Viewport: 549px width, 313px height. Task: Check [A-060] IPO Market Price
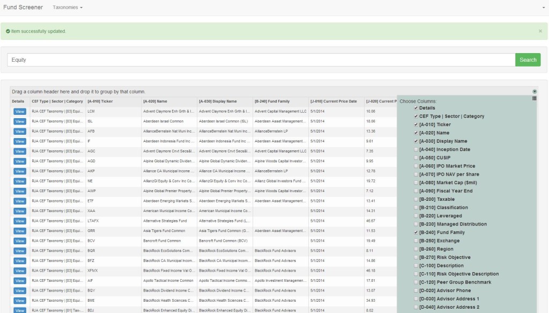416,166
